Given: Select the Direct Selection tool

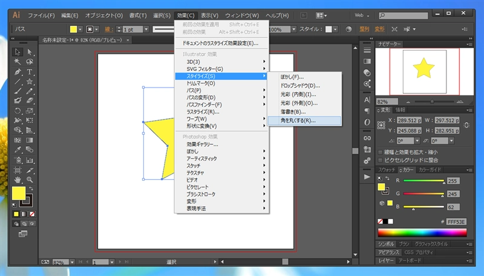Looking at the screenshot, I should pyautogui.click(x=30, y=52).
